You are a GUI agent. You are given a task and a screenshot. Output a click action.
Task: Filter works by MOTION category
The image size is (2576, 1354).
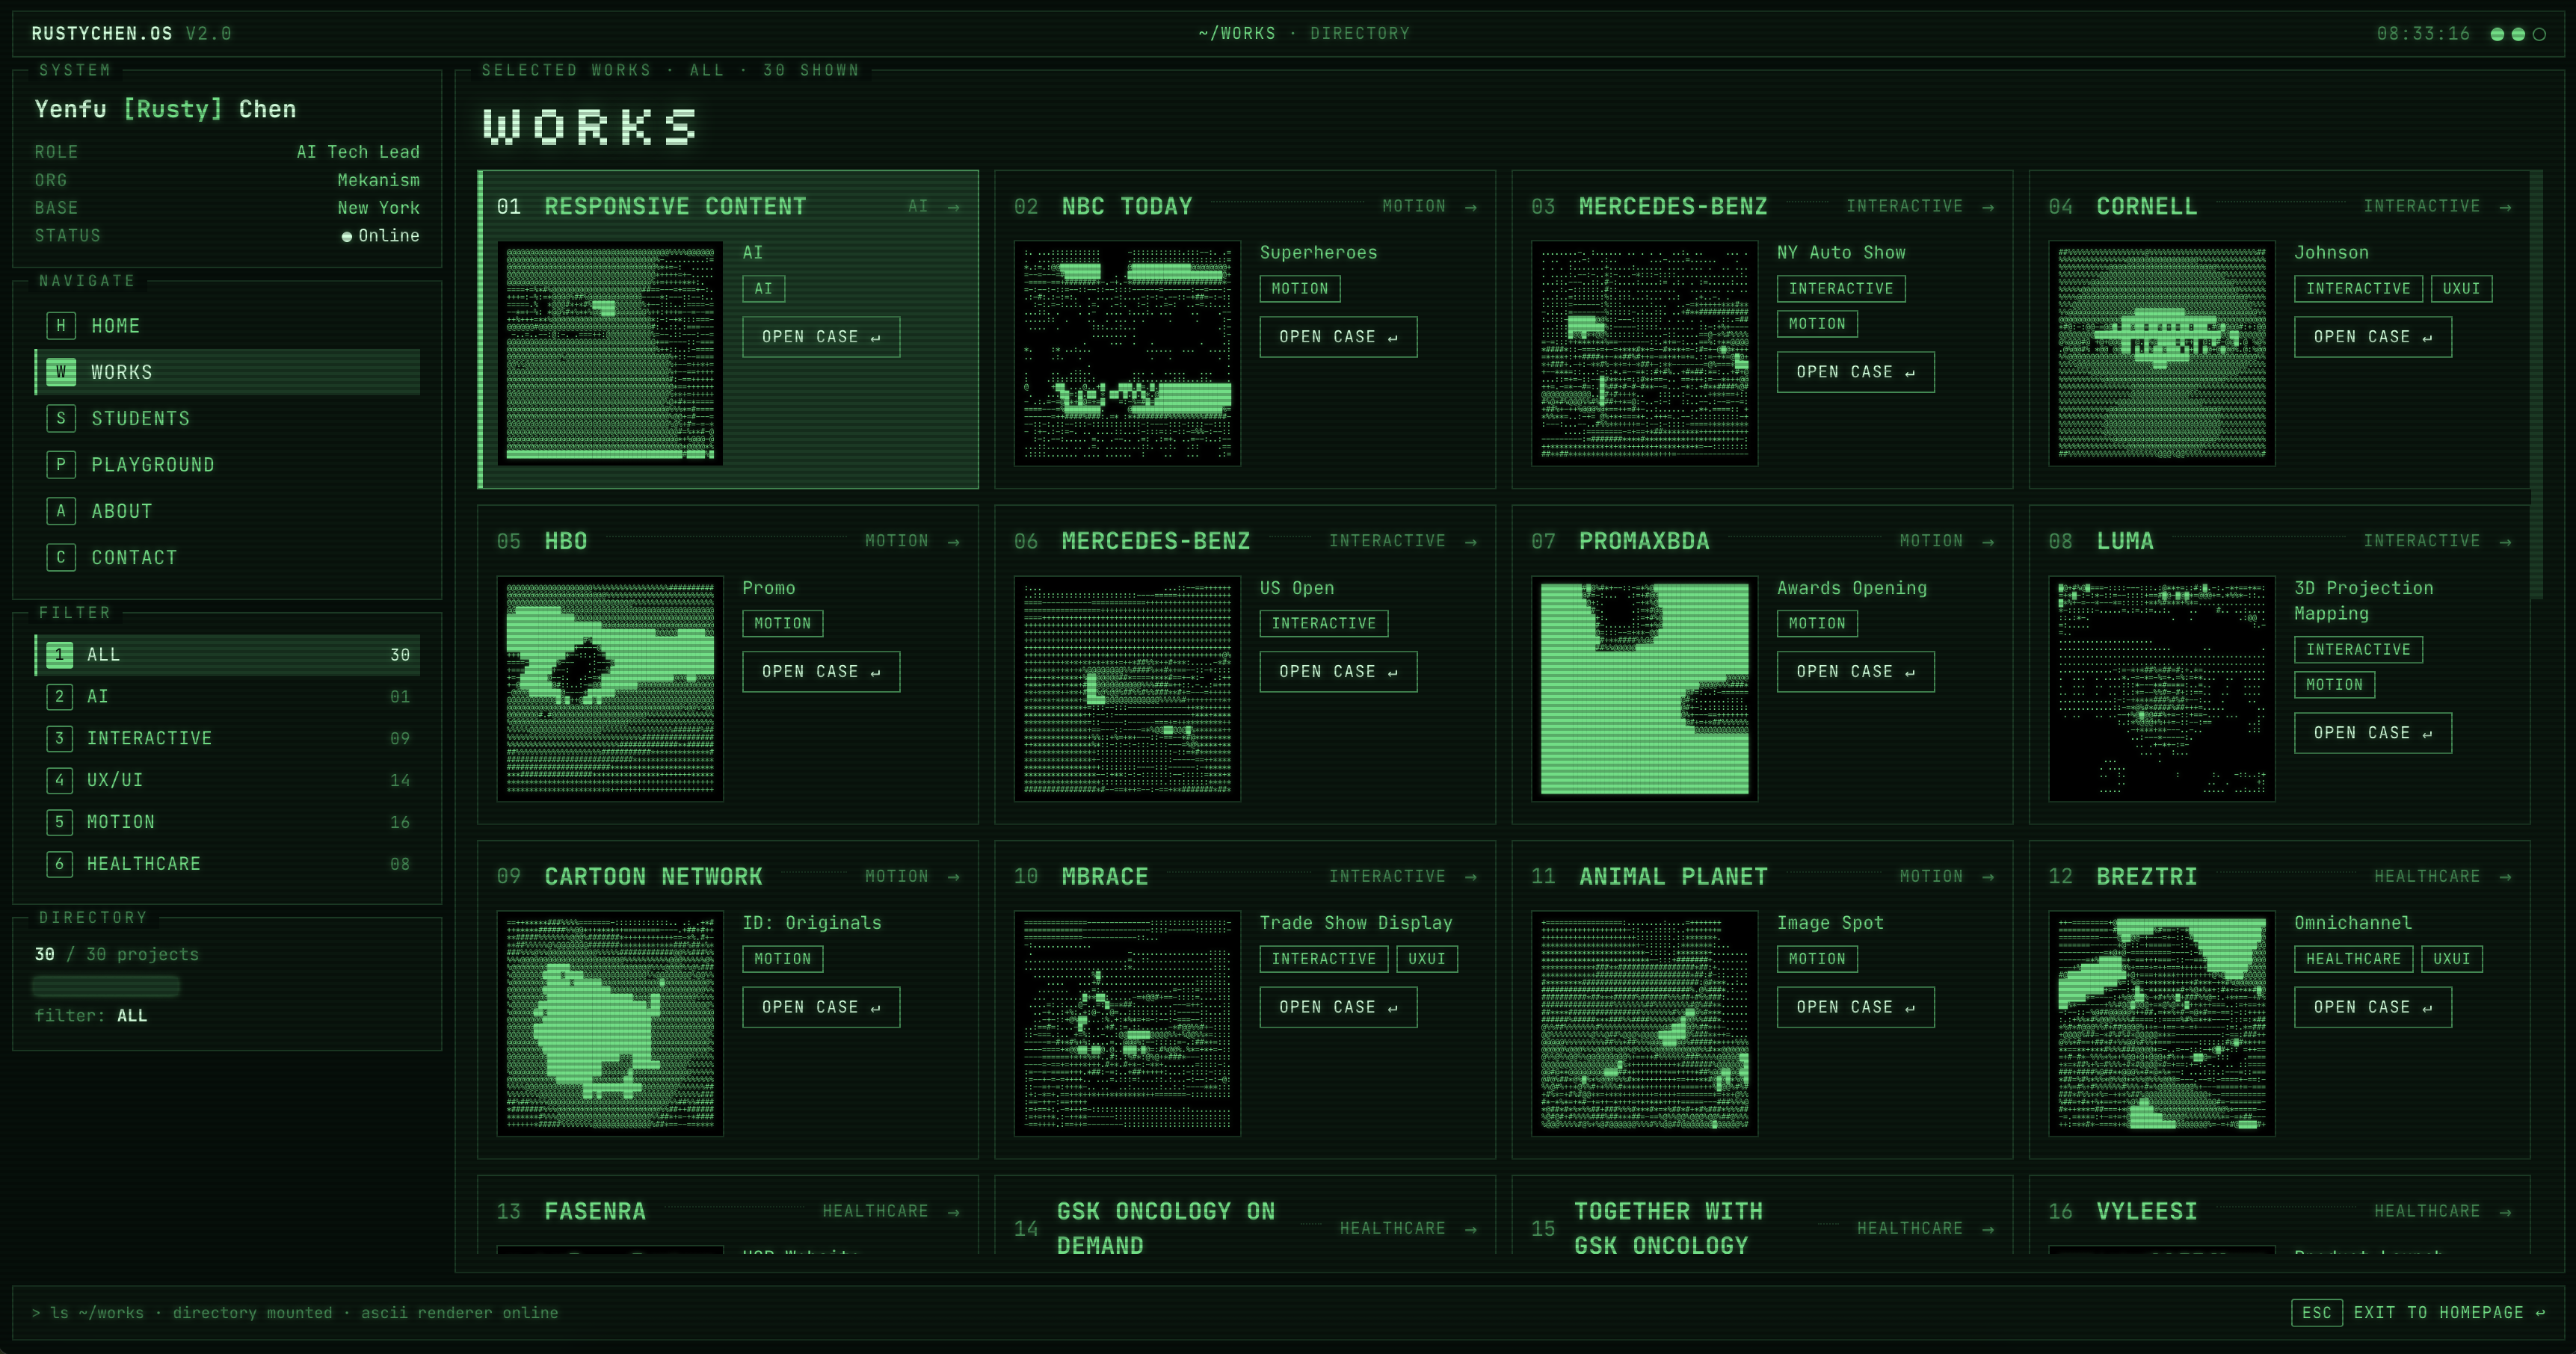tap(227, 823)
